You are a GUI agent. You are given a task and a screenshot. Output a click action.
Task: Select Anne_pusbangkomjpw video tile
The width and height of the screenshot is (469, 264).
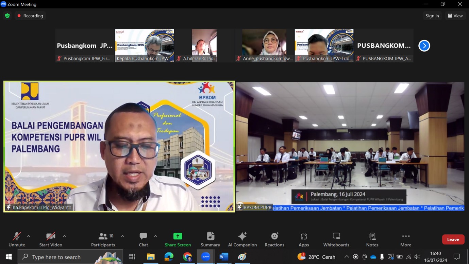point(264,46)
